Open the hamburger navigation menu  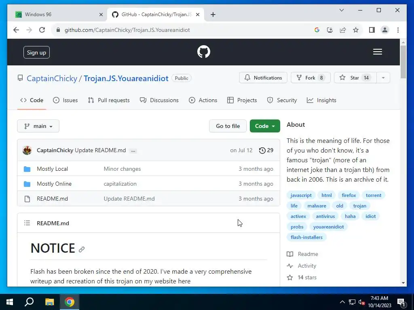[x=377, y=52]
